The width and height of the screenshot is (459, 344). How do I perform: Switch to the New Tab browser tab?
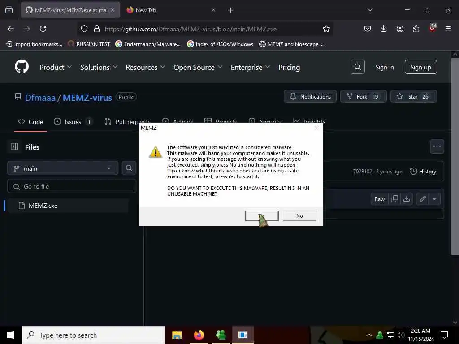[171, 10]
